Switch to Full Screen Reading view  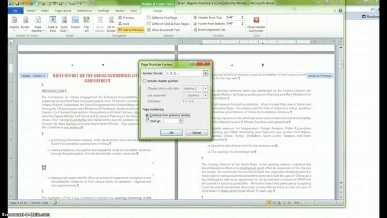tap(274, 203)
